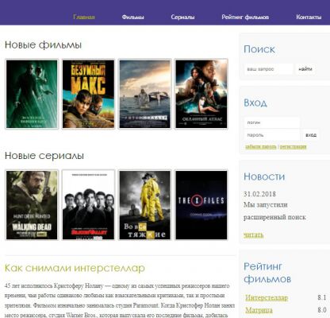
Task: Open the Облачный атлас movie poster
Action: click(201, 94)
